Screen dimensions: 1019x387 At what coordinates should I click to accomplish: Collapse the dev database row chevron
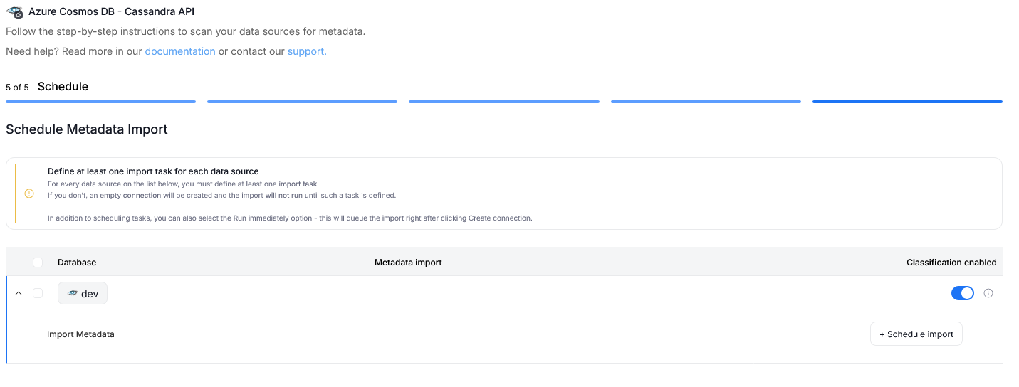[x=19, y=293]
